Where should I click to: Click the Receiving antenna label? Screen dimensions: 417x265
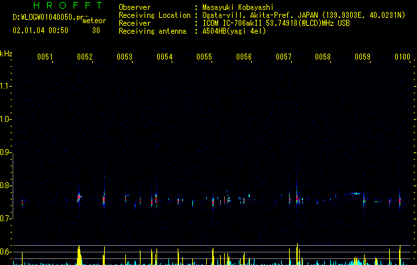pyautogui.click(x=152, y=31)
